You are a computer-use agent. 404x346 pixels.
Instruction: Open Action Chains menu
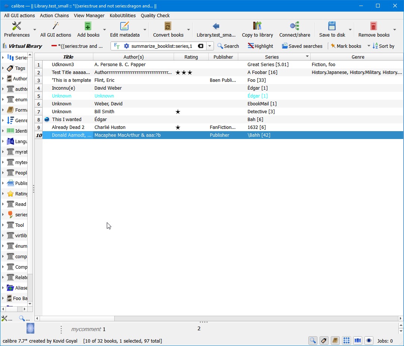[x=55, y=15]
